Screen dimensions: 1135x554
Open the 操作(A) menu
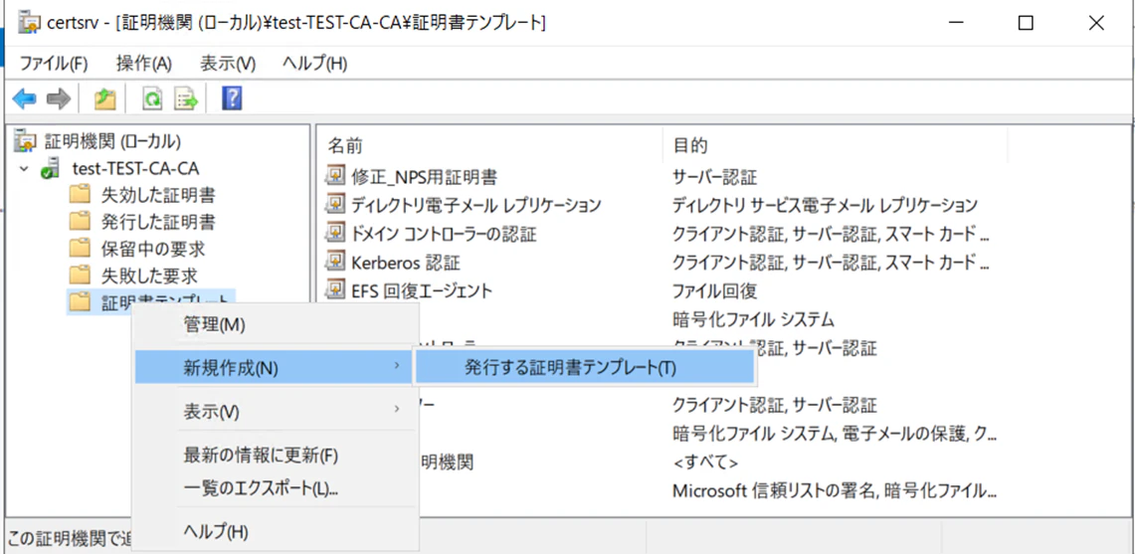144,64
